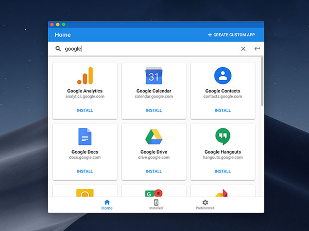Install Google Drive
The image size is (309, 231).
(x=153, y=171)
